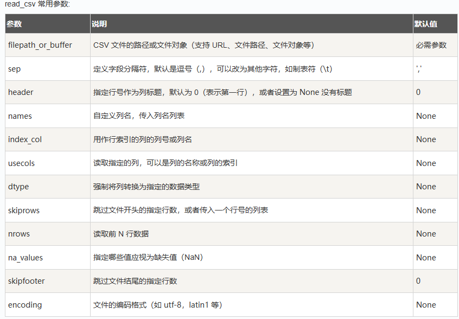
Task: Select the header parameter cell
Action: [x=21, y=92]
